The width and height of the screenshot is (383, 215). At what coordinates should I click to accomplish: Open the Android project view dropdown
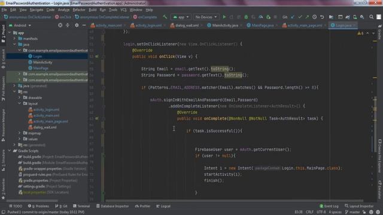pos(20,25)
